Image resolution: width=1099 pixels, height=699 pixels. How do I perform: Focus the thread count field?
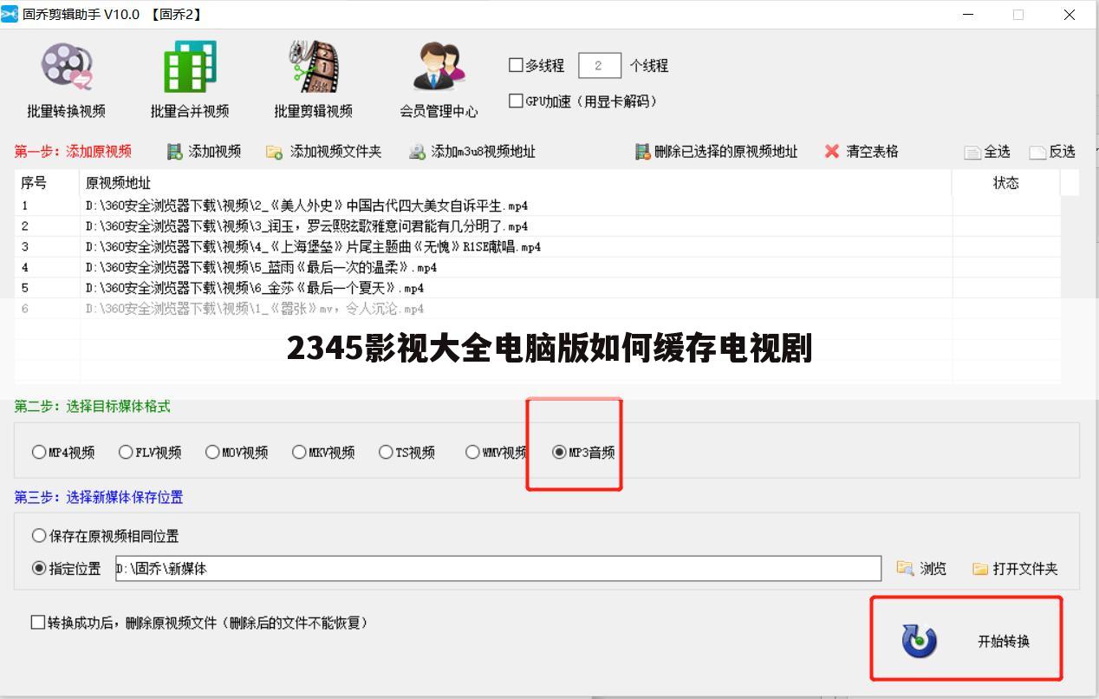point(599,66)
